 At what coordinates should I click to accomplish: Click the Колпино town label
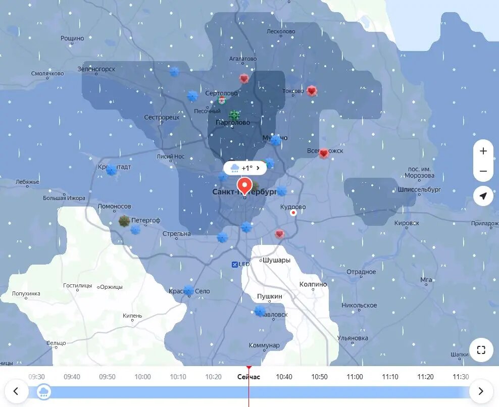point(313,284)
